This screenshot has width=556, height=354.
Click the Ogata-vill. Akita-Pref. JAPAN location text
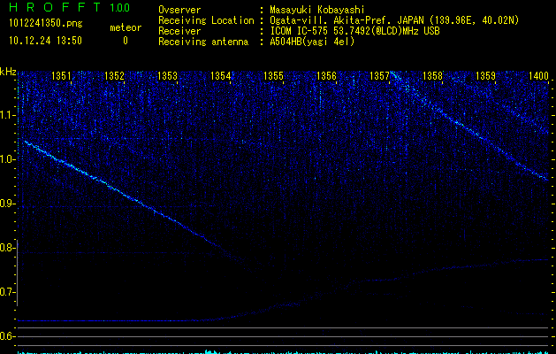point(394,20)
